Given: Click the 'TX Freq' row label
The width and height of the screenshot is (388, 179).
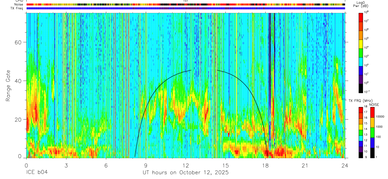Looking at the screenshot, I should point(17,9).
